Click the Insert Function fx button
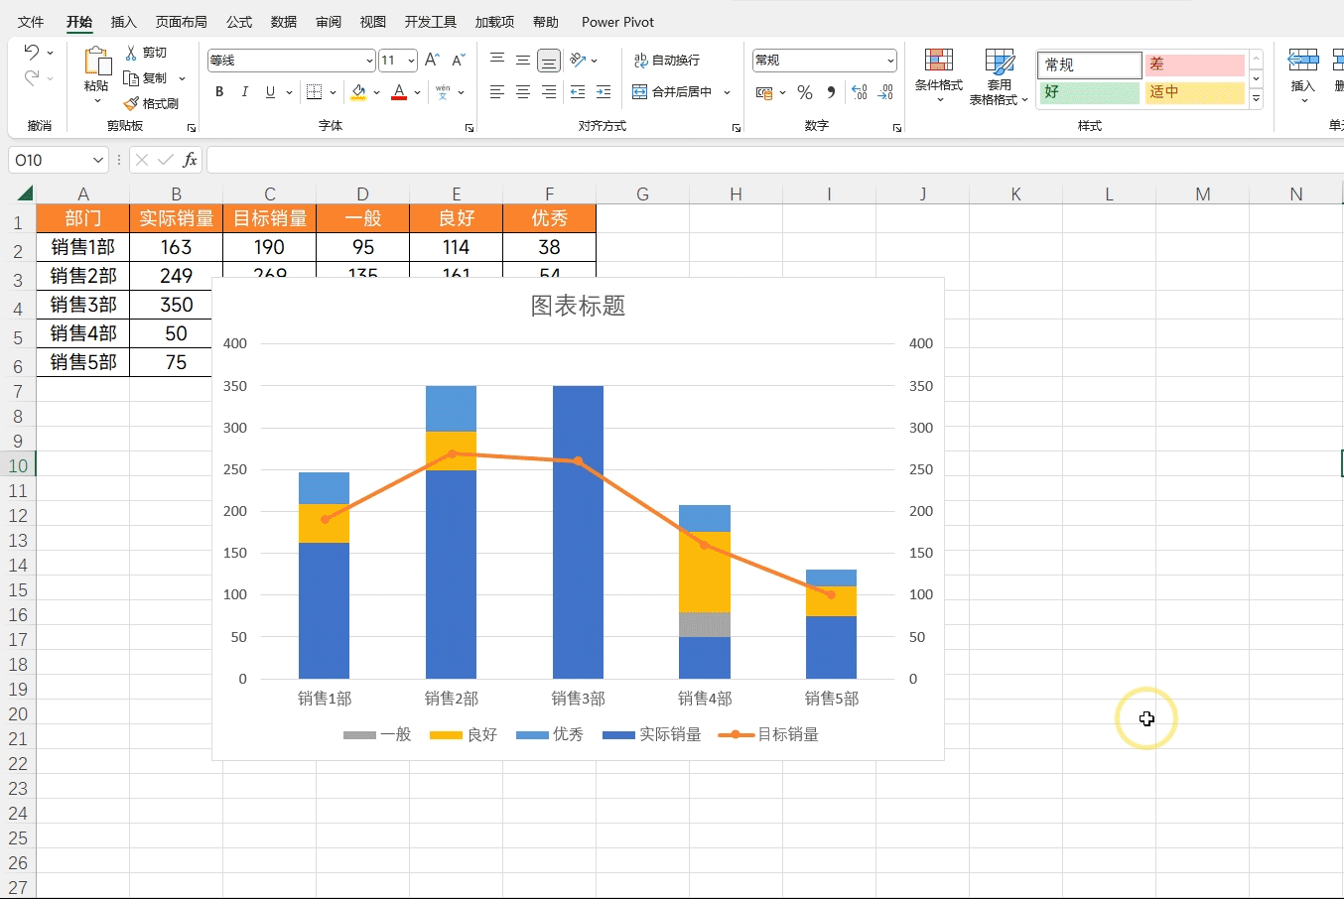Viewport: 1344px width, 899px height. point(190,160)
